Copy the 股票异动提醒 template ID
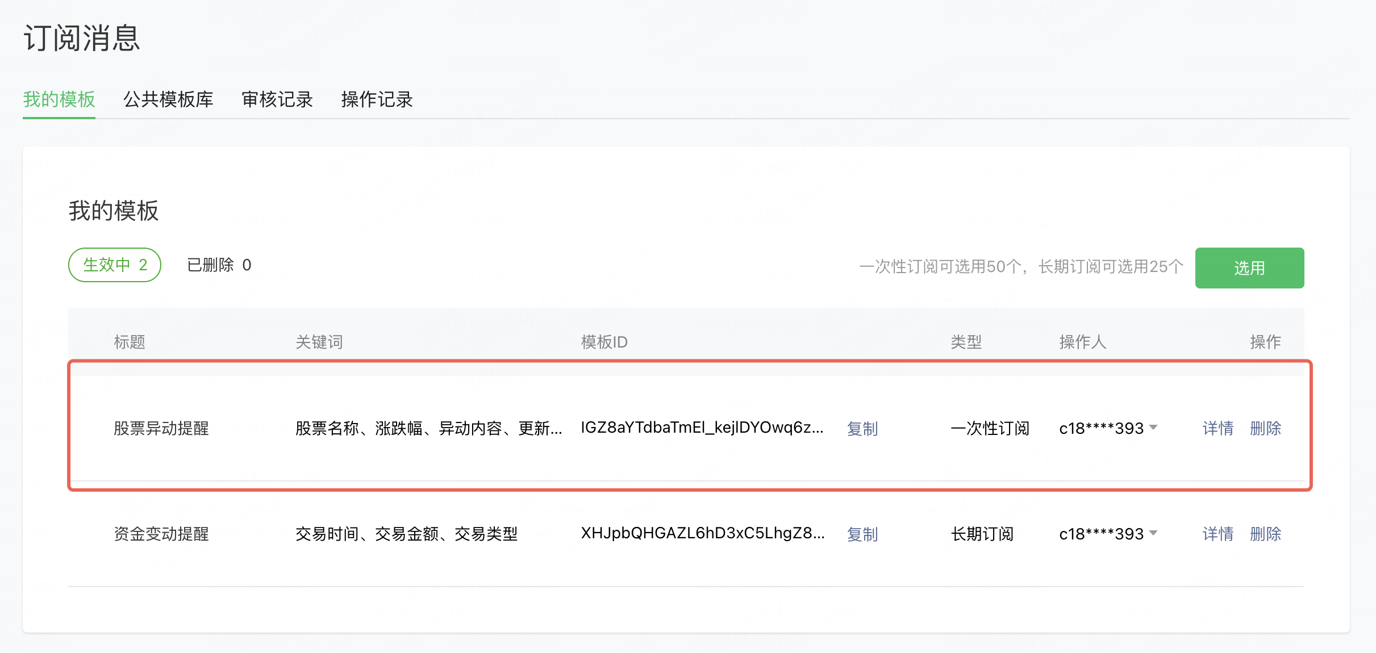 [862, 428]
